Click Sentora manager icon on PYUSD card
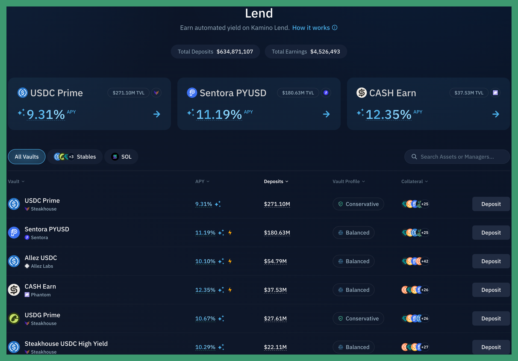This screenshot has width=518, height=361. coord(326,93)
